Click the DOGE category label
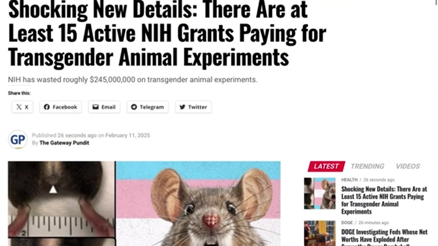 pyautogui.click(x=347, y=223)
